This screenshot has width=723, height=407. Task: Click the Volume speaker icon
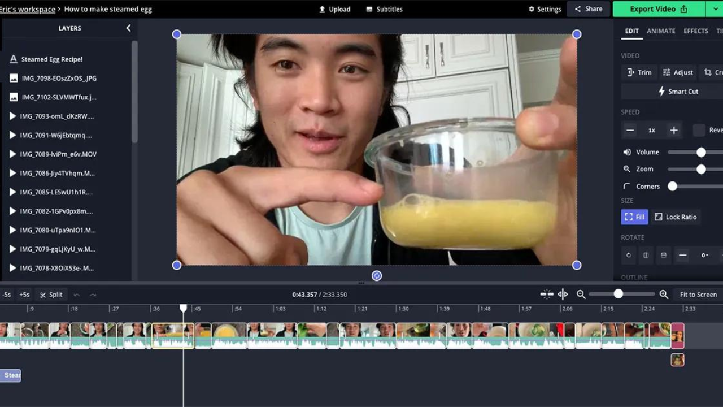(626, 151)
